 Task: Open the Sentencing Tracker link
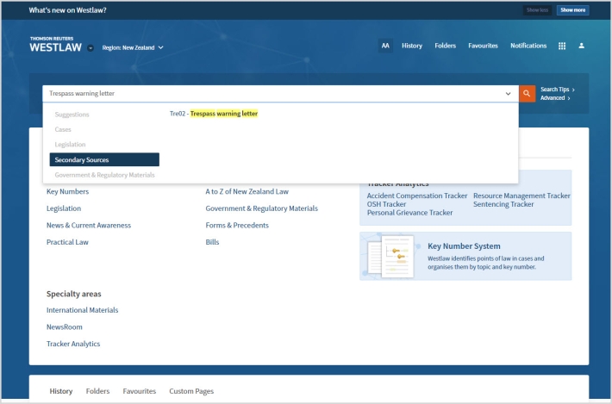[x=503, y=204]
